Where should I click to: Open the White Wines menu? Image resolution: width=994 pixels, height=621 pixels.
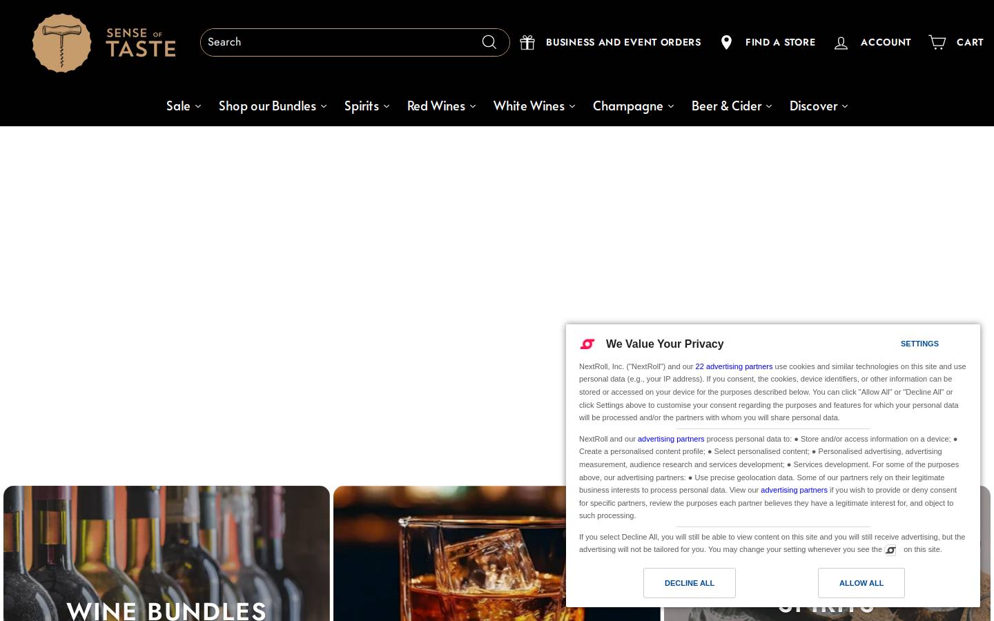(x=529, y=106)
